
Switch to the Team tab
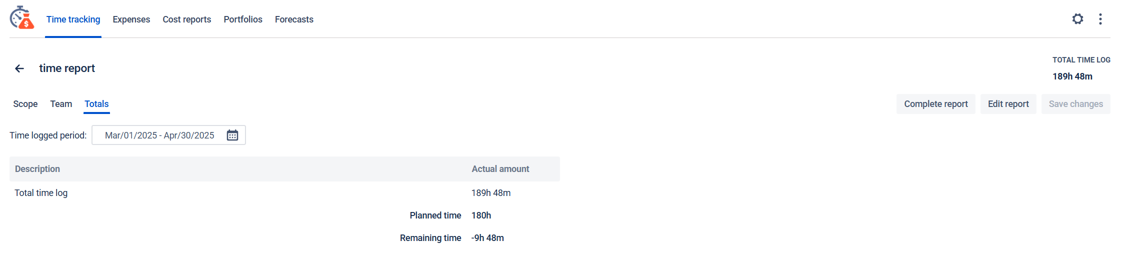61,104
